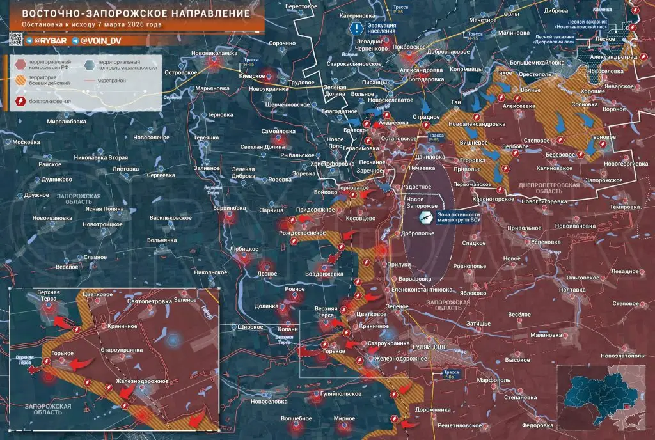Open the @RYBAR channel link
The width and height of the screenshot is (655, 440).
click(51, 40)
